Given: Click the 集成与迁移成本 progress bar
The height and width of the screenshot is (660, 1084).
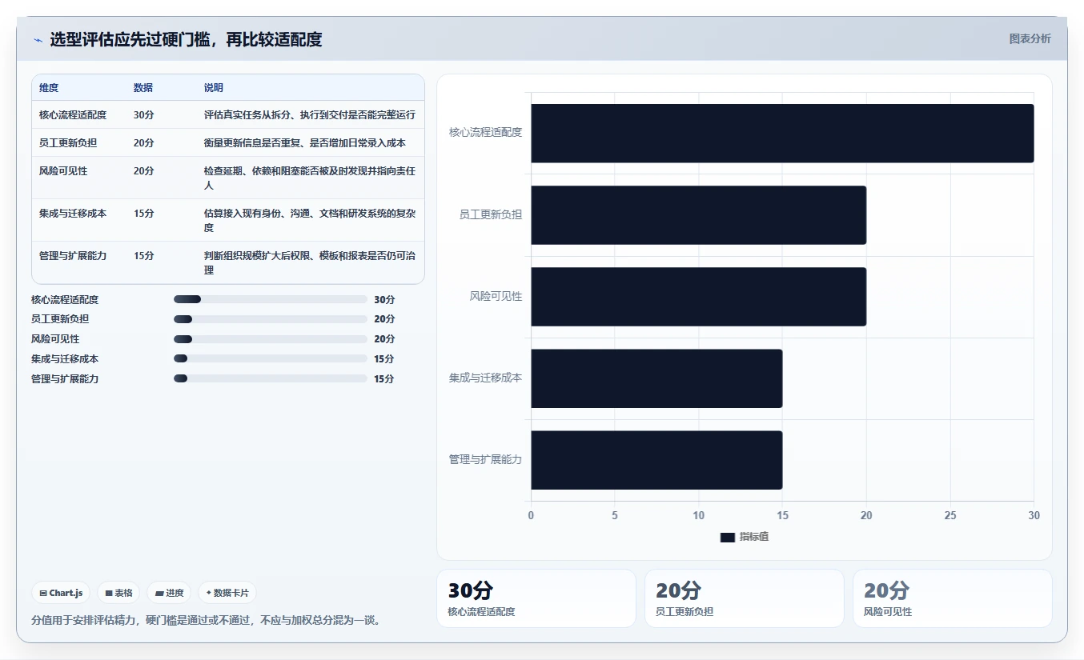Looking at the screenshot, I should 271,358.
